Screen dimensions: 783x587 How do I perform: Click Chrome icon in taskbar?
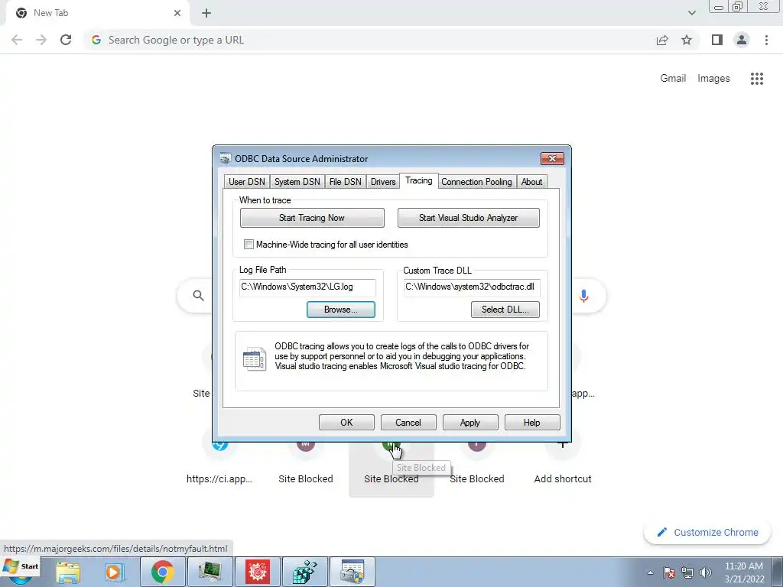click(162, 572)
